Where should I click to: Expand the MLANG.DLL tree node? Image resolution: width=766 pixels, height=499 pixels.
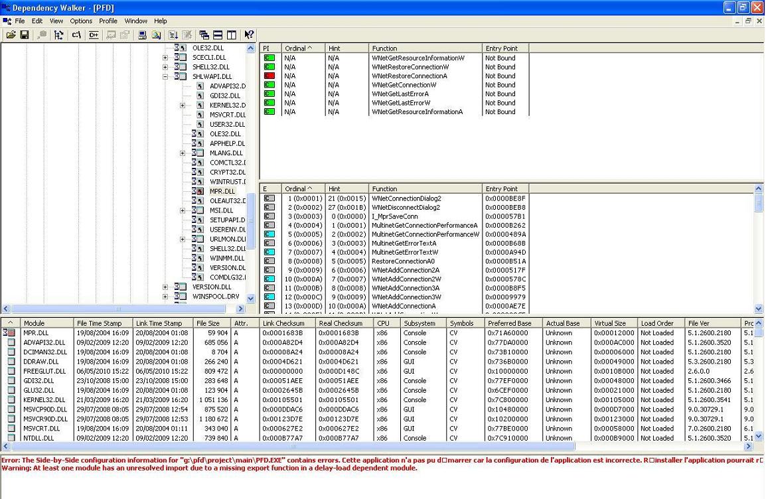coord(183,153)
